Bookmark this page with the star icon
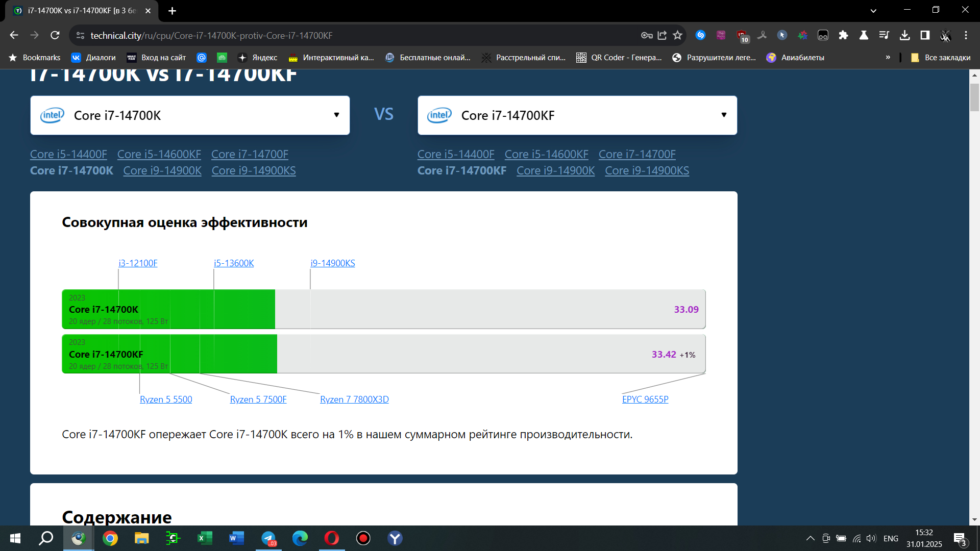 pyautogui.click(x=677, y=35)
